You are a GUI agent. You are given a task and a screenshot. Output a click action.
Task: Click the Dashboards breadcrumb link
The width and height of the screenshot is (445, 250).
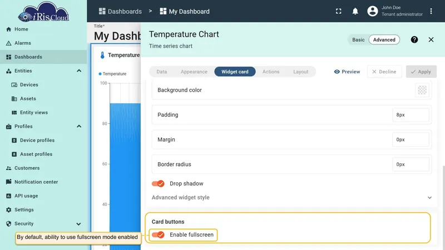(x=120, y=11)
